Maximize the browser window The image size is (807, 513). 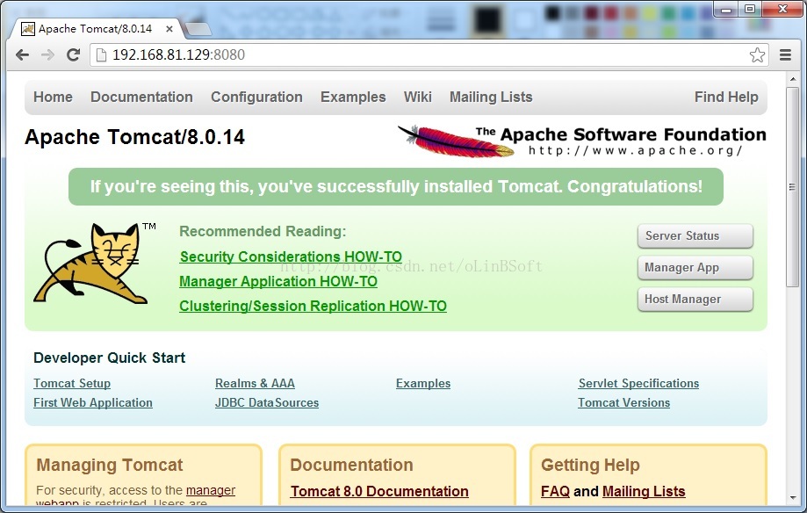[750, 9]
